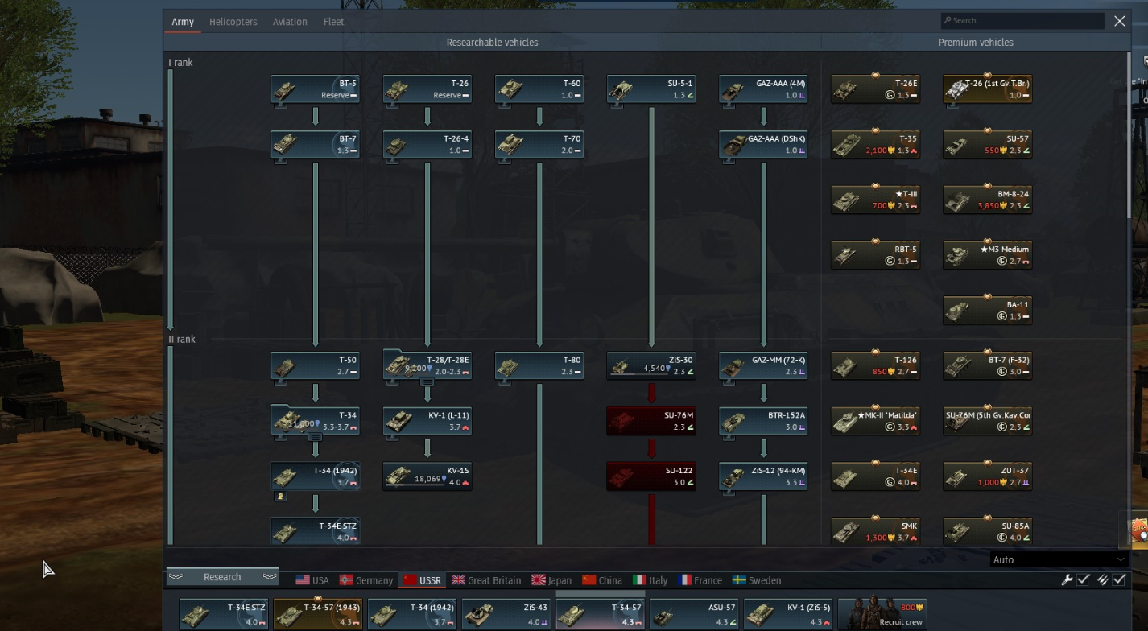1148x631 pixels.
Task: Click the T-70 tank card
Action: click(539, 145)
